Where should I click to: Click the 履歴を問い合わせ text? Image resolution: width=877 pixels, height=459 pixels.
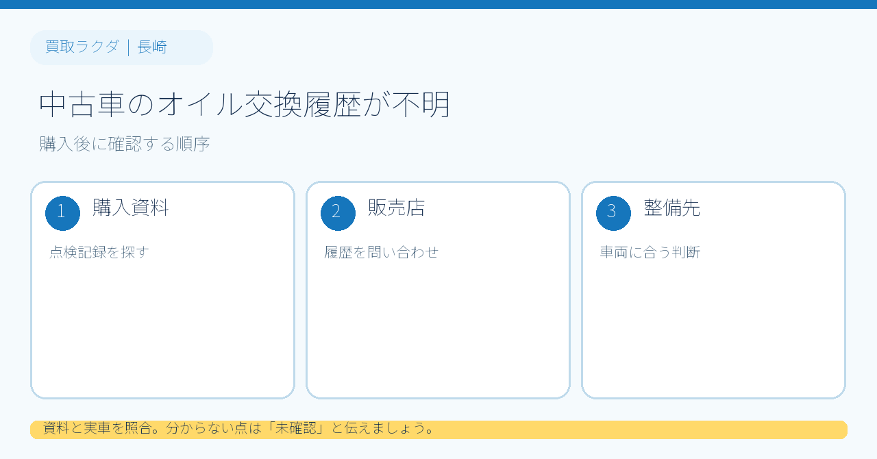pos(382,252)
